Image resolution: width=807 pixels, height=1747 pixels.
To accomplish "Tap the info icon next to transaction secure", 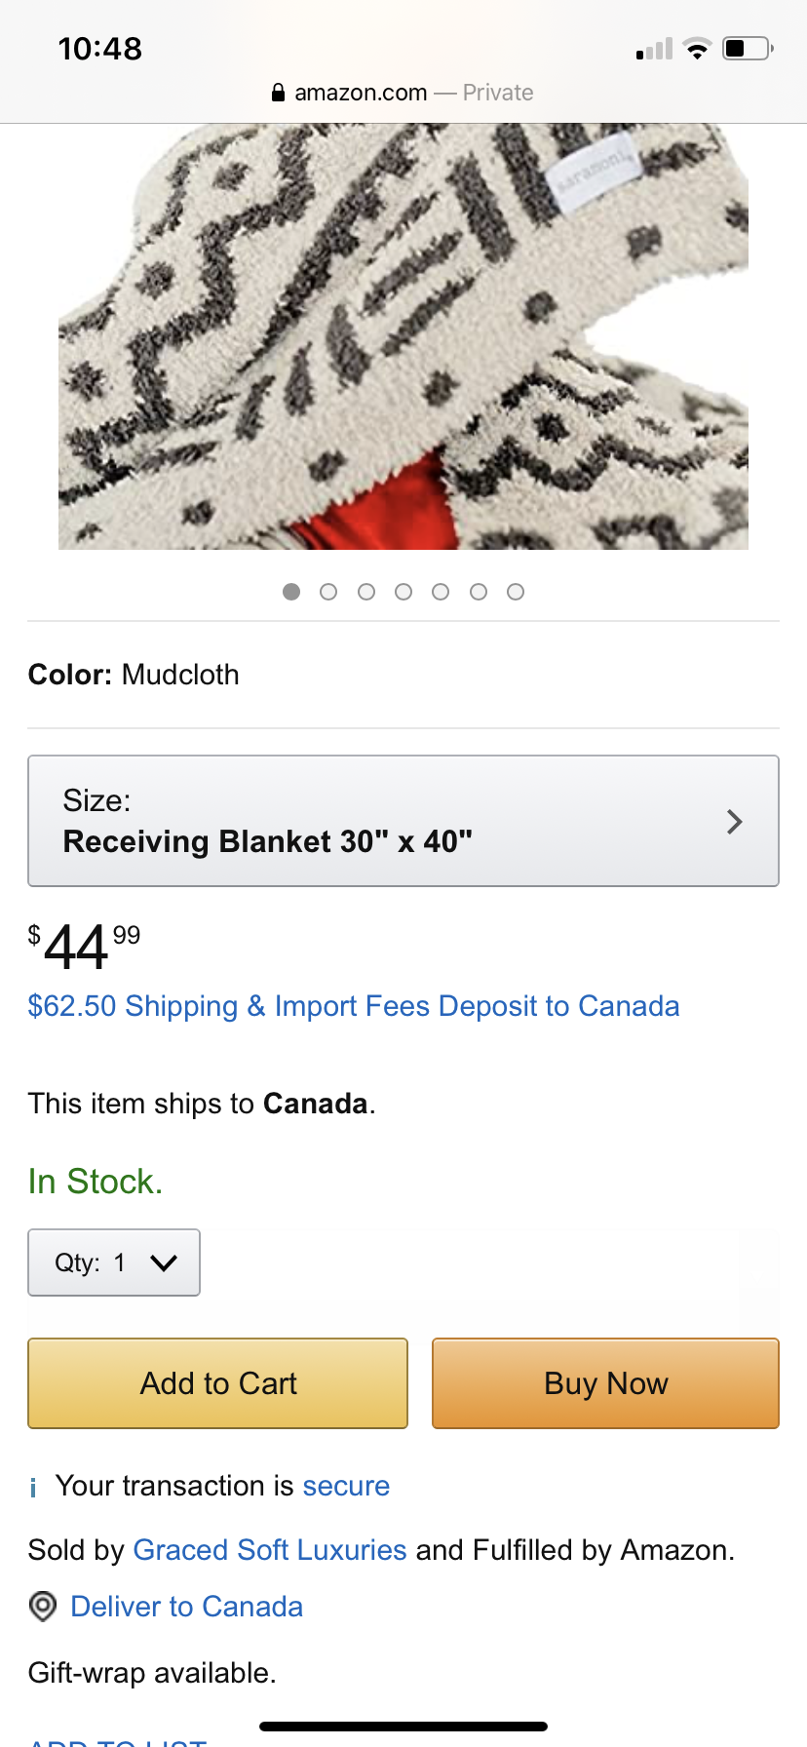I will [34, 1488].
